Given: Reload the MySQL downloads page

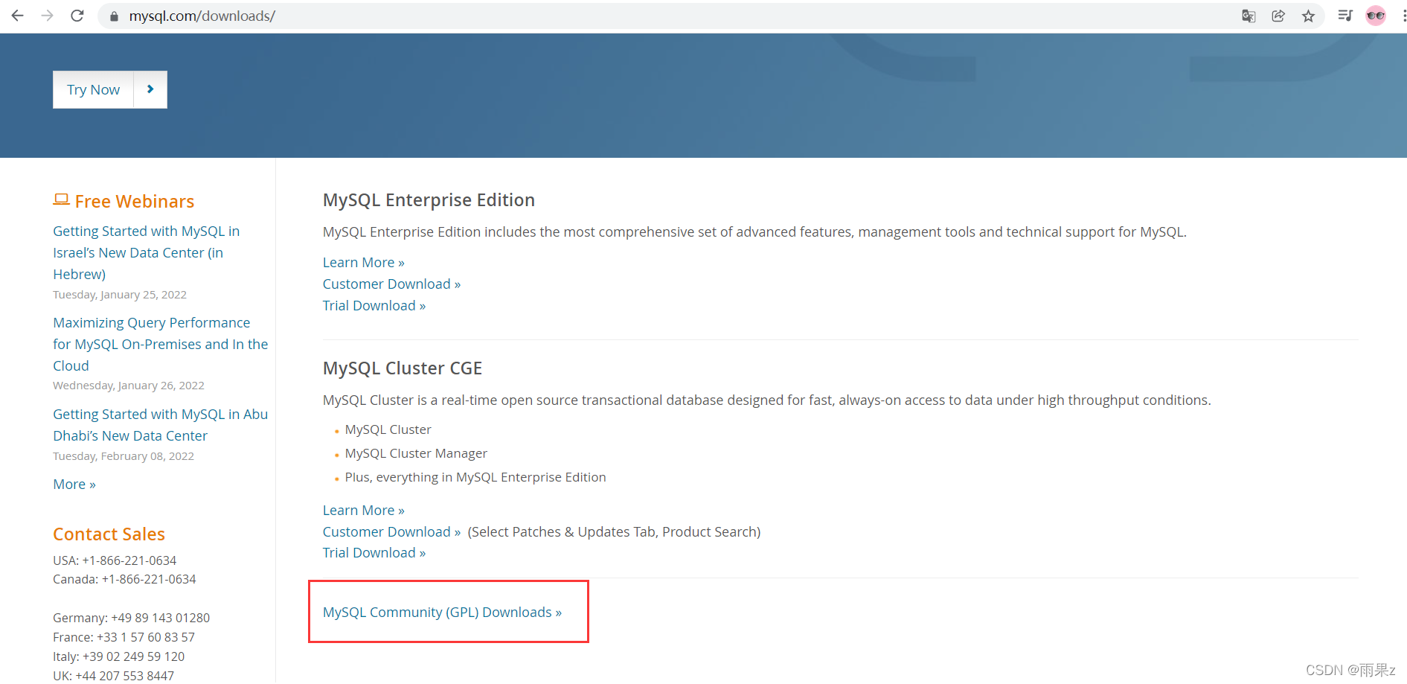Looking at the screenshot, I should (77, 16).
